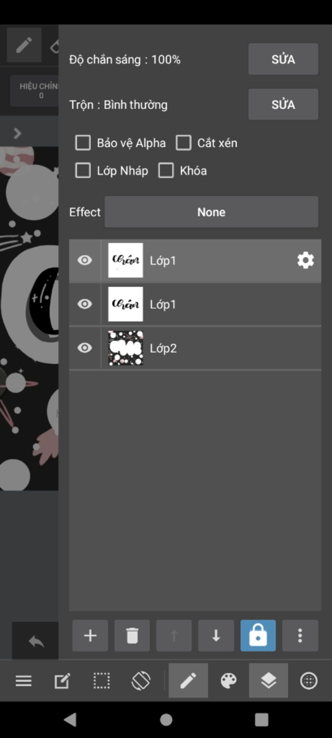The image size is (332, 738).
Task: Edit opacity with first SỬA button
Action: (x=283, y=59)
